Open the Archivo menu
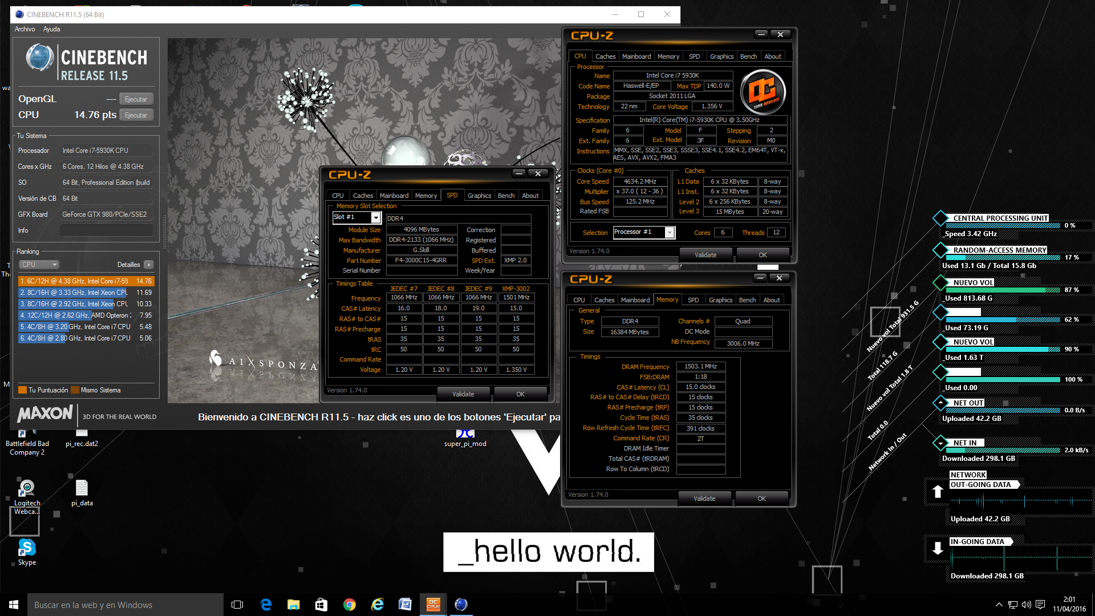 [x=25, y=29]
